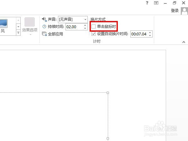Enable the 单击鼠标时 checkbox

93,26
